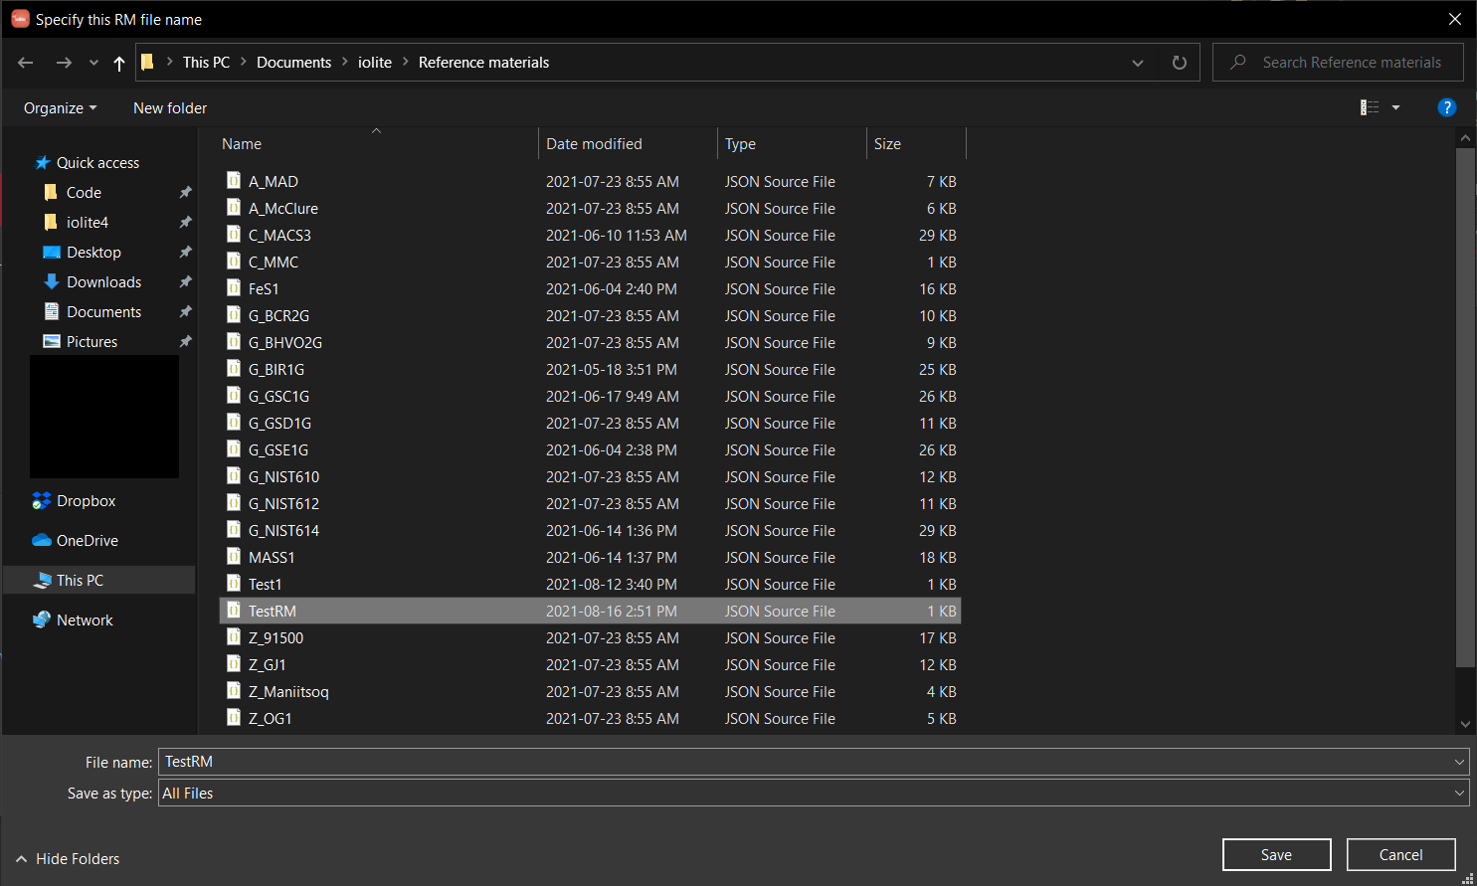Open Downloads in the sidebar
Screen dimensions: 1477x886
pos(103,281)
